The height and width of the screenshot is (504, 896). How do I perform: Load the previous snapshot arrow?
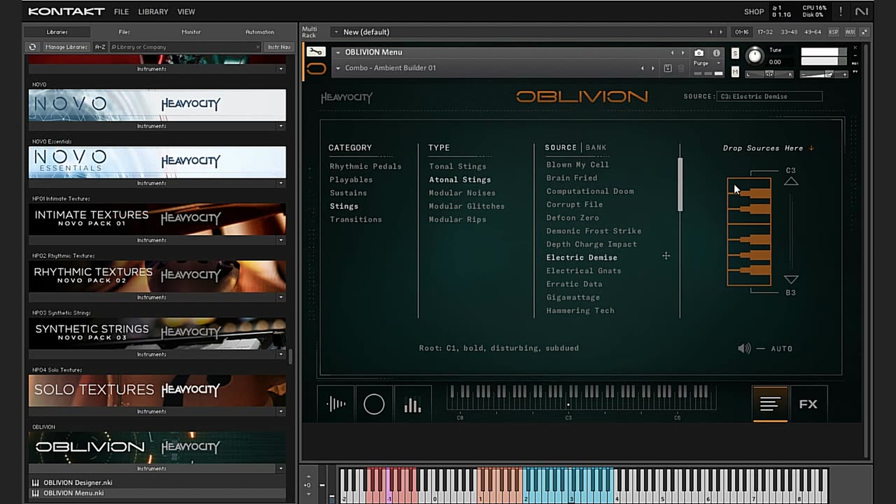(x=643, y=68)
